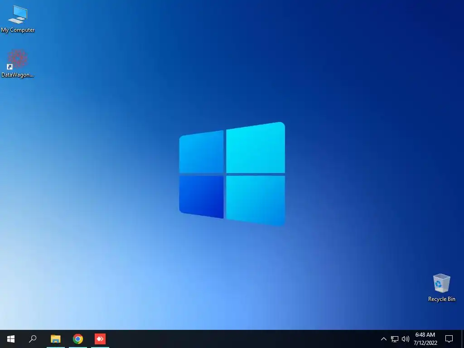This screenshot has width=464, height=348.
Task: Open the red AnyDesk taskbar app
Action: (x=100, y=339)
